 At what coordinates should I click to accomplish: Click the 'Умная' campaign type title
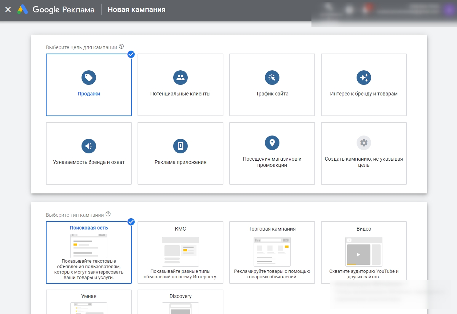pos(89,296)
